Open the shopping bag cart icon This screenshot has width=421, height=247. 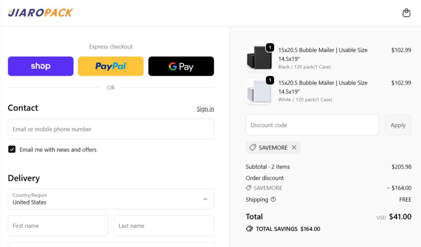(x=406, y=13)
